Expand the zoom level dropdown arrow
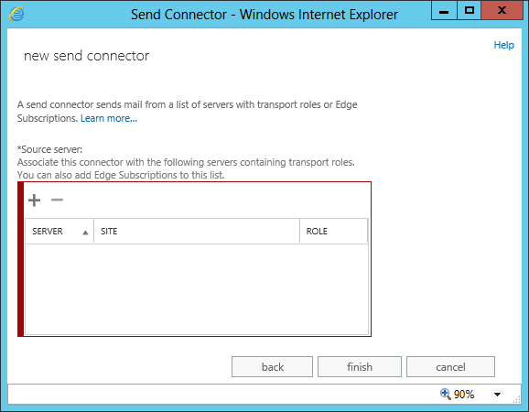The image size is (529, 412). [497, 394]
